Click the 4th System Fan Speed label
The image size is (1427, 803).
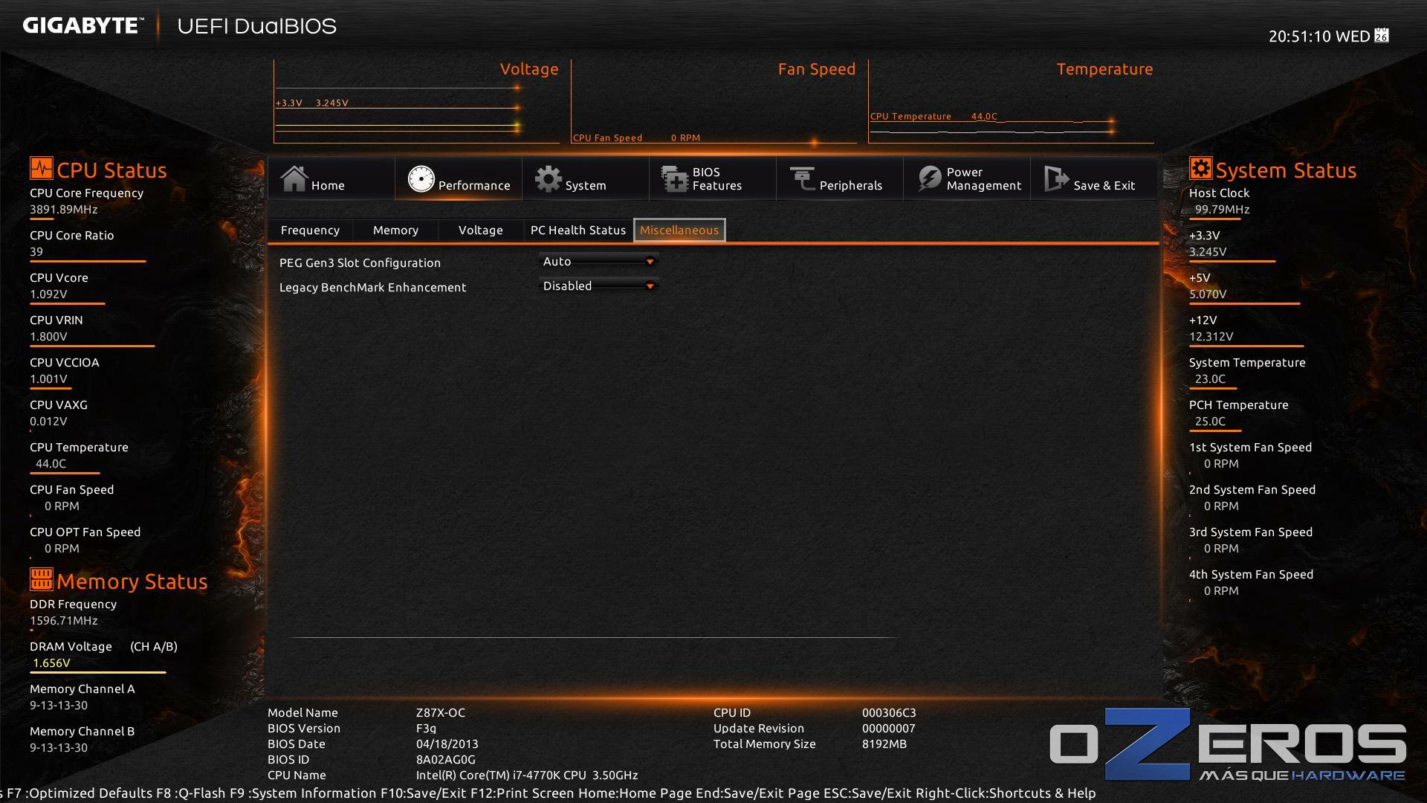[1251, 575]
